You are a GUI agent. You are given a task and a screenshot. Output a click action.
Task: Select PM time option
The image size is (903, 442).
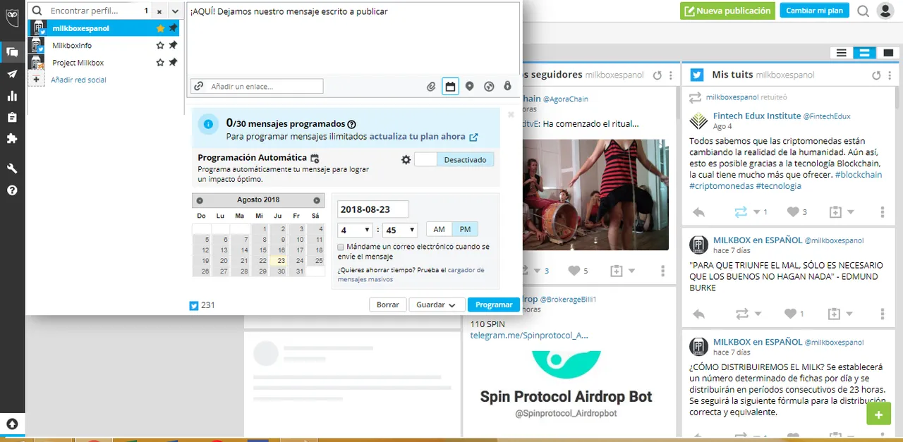click(465, 229)
